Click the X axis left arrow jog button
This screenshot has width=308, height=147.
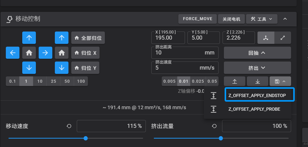pyautogui.click(x=13, y=53)
